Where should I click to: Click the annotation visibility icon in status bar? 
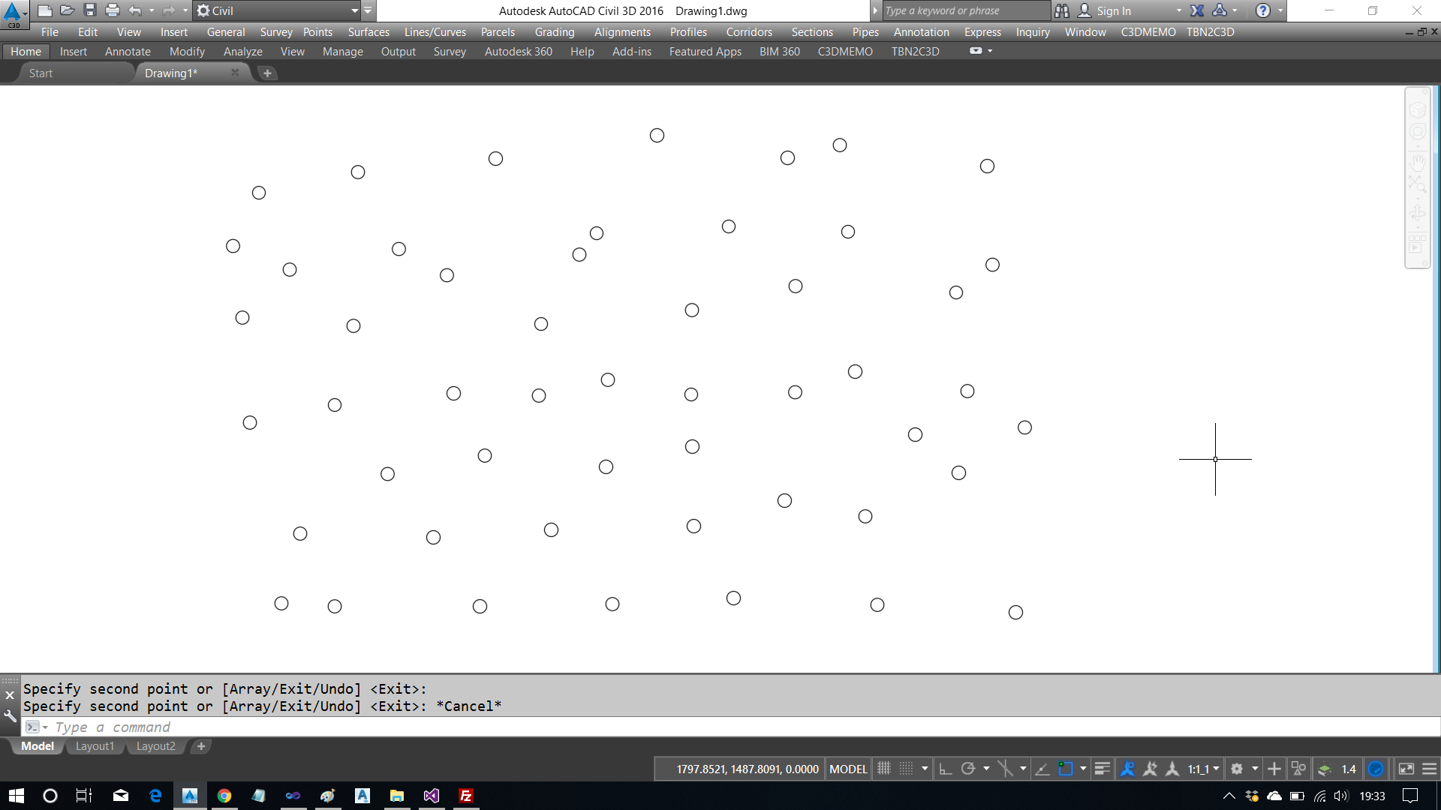[x=1127, y=769]
